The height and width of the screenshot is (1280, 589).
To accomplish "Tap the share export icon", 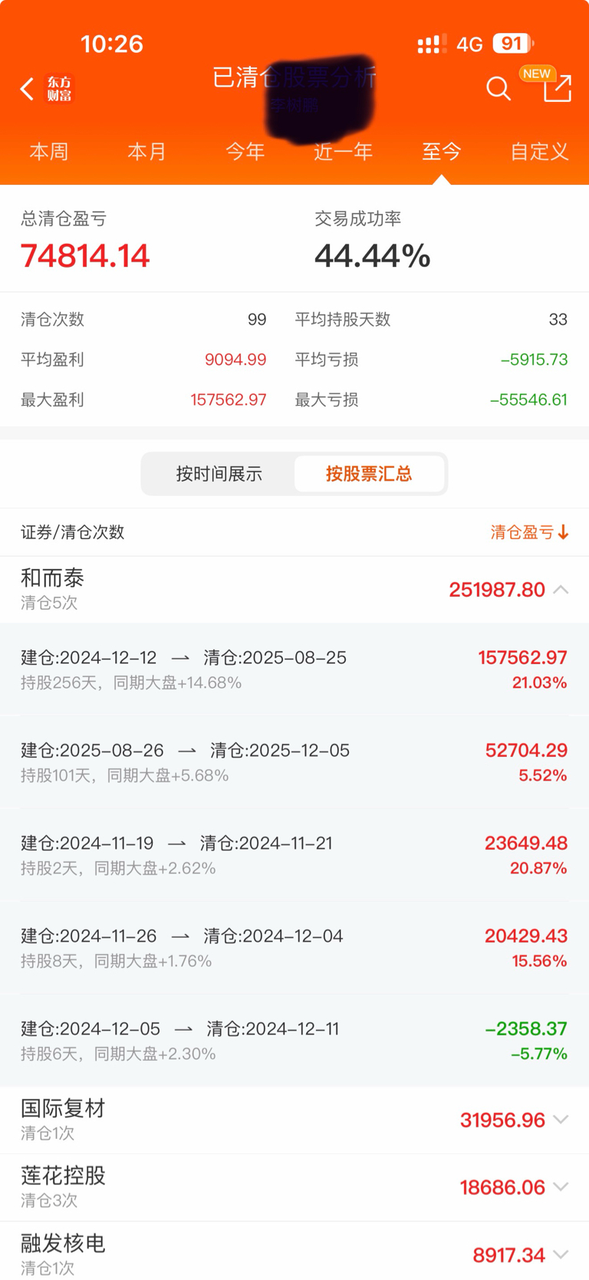I will (x=557, y=89).
